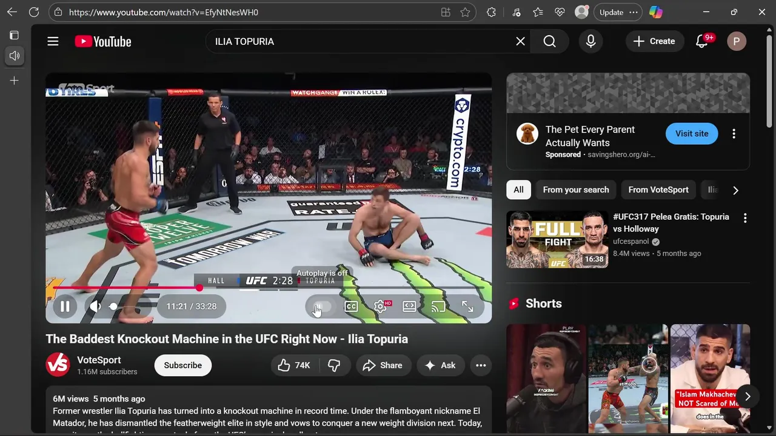Mute the tab audio speaker icon
Viewport: 776px width, 436px height.
[15, 56]
